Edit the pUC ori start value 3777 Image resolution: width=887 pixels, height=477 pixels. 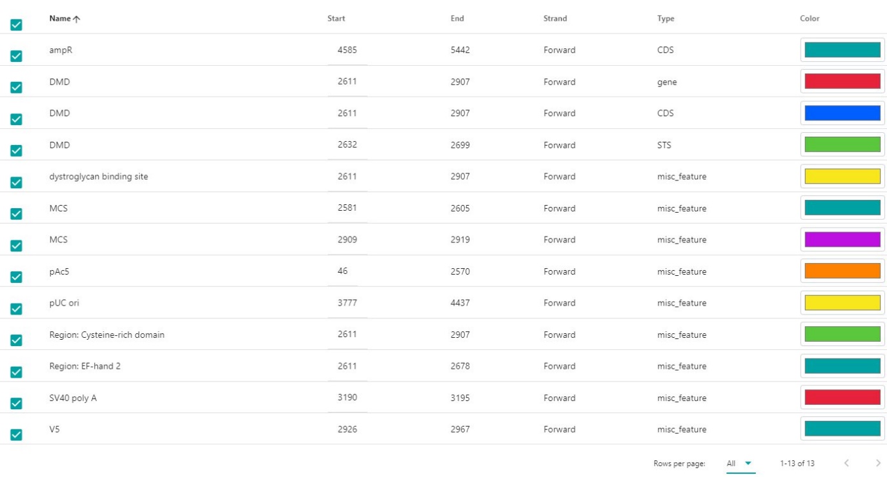347,303
